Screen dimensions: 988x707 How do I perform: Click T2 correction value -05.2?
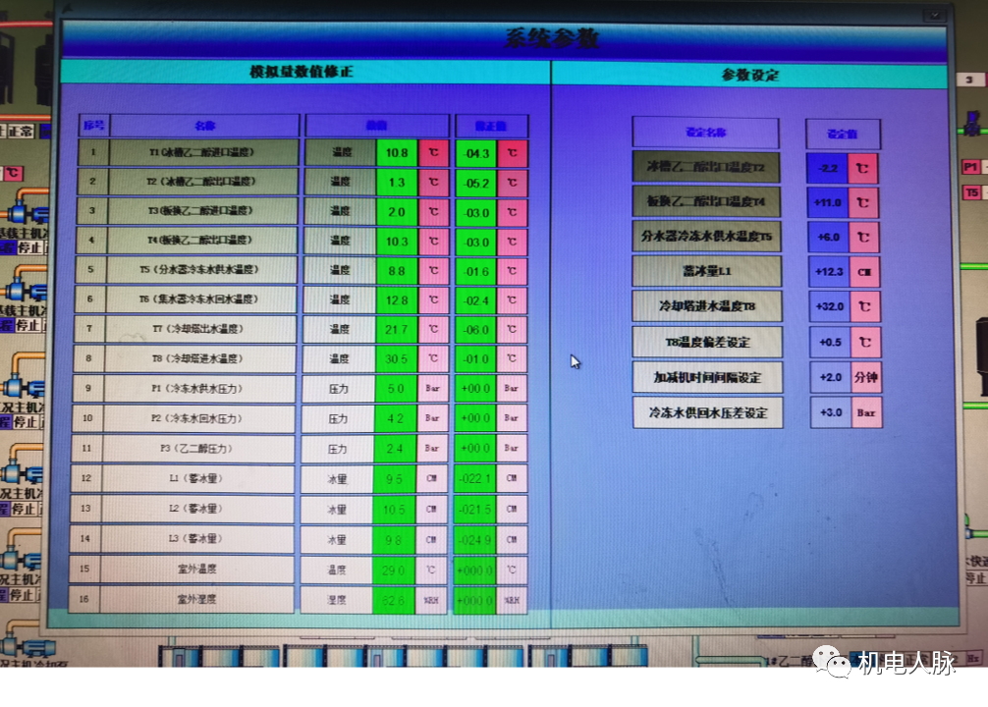[477, 183]
